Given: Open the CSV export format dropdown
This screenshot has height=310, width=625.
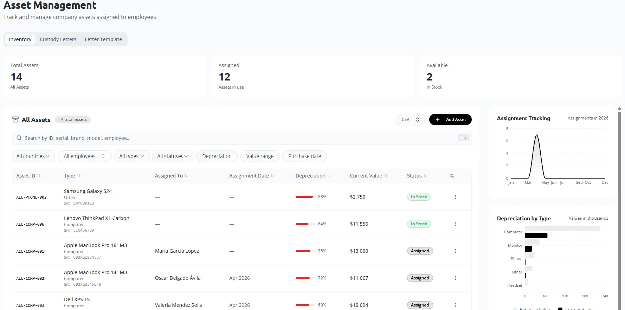Looking at the screenshot, I should (x=411, y=120).
